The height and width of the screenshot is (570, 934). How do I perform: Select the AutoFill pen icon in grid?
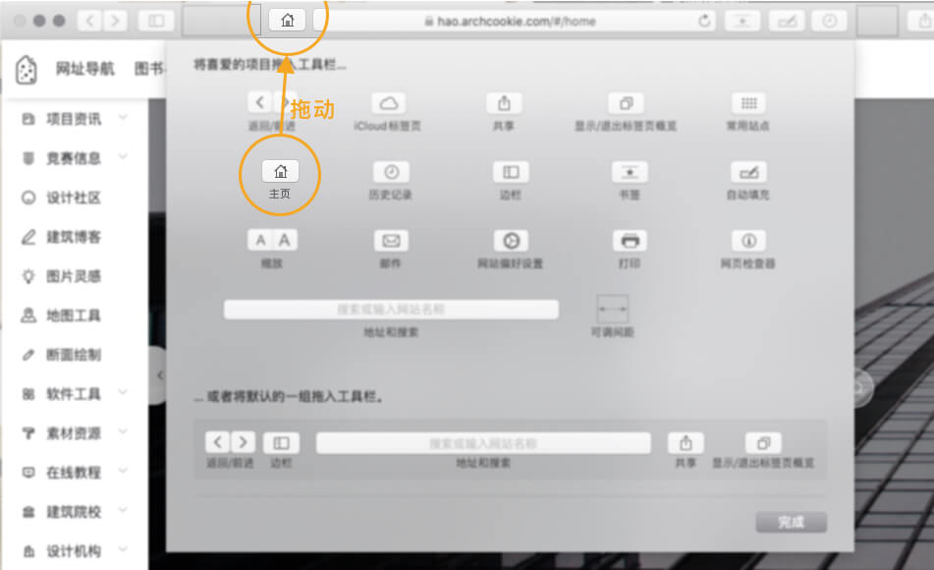tap(748, 172)
